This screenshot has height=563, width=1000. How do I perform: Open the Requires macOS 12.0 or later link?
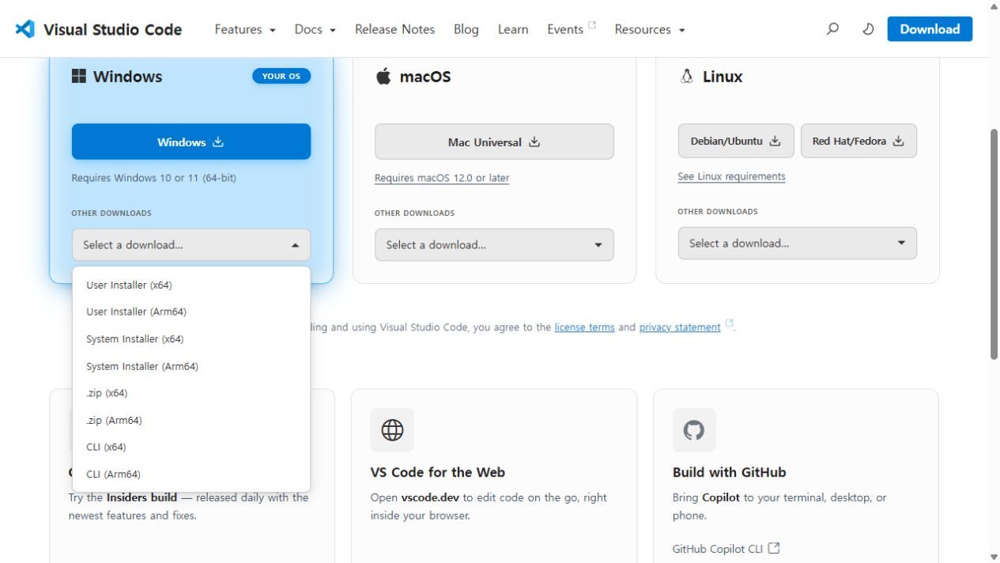442,178
